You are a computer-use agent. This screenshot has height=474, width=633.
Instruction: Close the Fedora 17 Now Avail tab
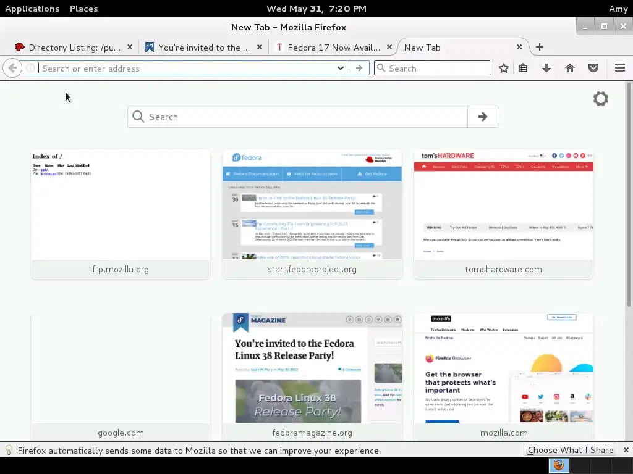point(389,47)
